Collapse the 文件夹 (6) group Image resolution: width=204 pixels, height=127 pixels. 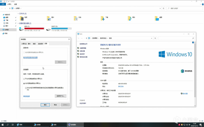click(x=18, y=14)
